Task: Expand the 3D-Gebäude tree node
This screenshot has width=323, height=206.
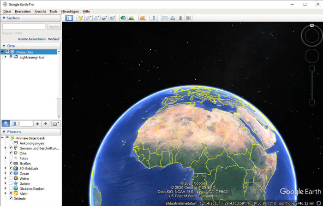Action: 6,168
